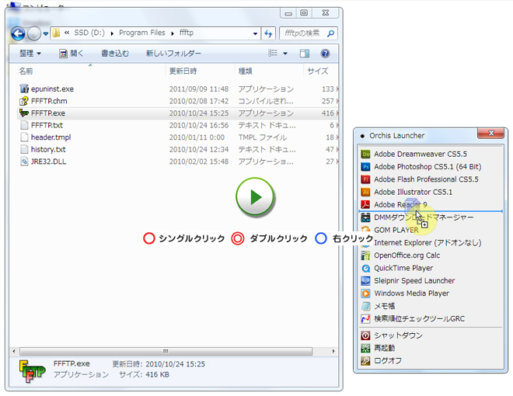Launch Adobe Photoshop CS5.1 icon

click(x=365, y=167)
